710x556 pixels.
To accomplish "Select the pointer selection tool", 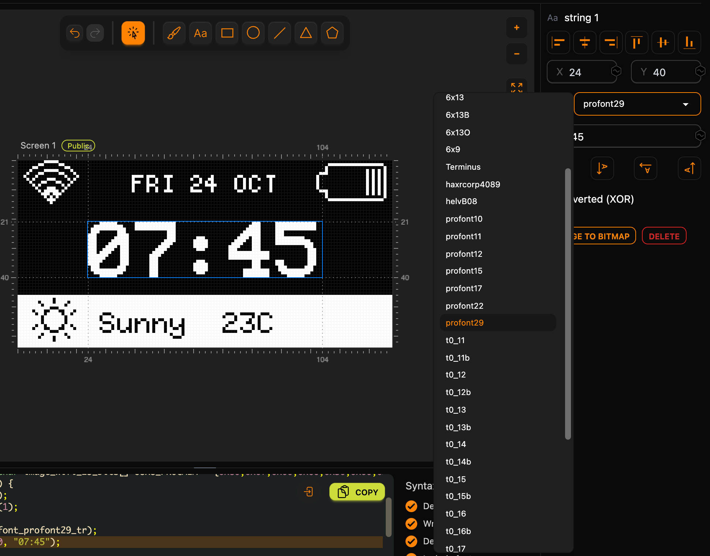I will 133,33.
